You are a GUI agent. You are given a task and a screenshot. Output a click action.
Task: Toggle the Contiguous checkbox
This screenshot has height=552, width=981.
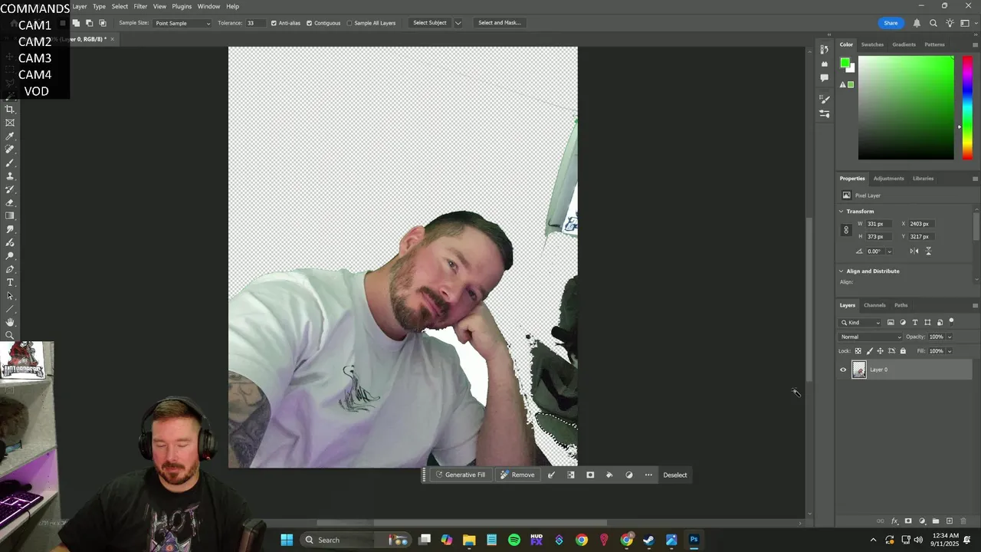(309, 23)
